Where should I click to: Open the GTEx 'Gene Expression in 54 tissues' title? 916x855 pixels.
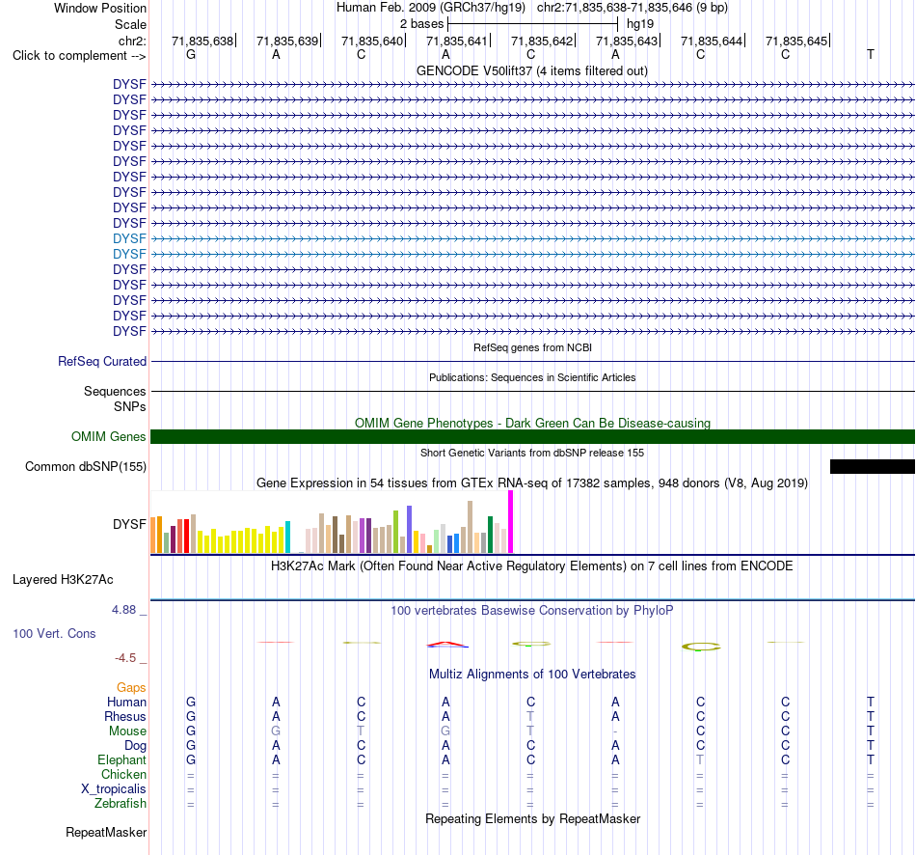coord(532,483)
